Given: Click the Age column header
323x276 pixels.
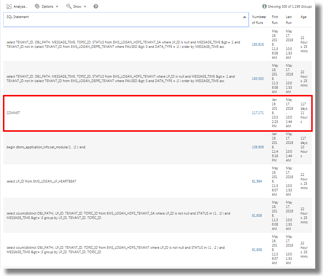Looking at the screenshot, I should click(304, 17).
